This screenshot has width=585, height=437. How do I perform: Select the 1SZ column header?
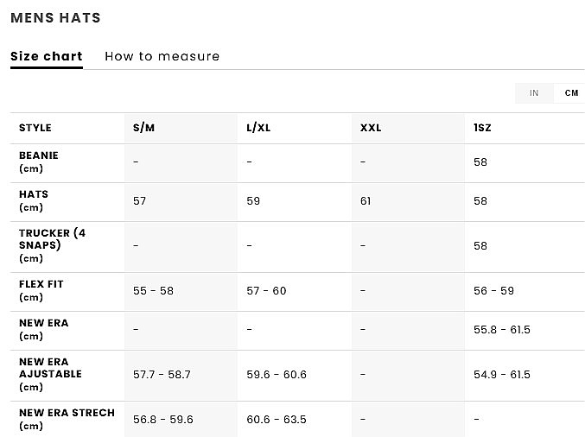tap(482, 128)
